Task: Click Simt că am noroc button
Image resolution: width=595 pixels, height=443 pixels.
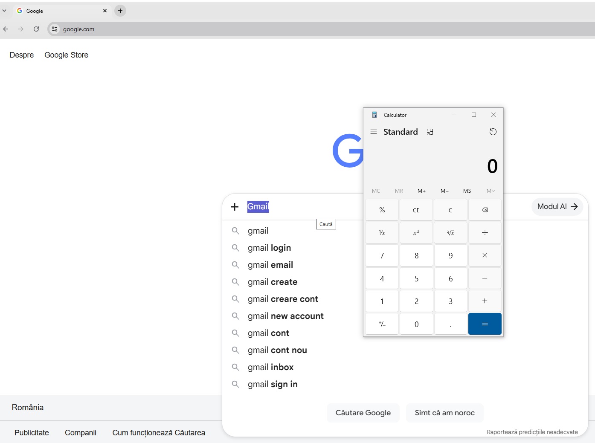Action: pos(445,413)
